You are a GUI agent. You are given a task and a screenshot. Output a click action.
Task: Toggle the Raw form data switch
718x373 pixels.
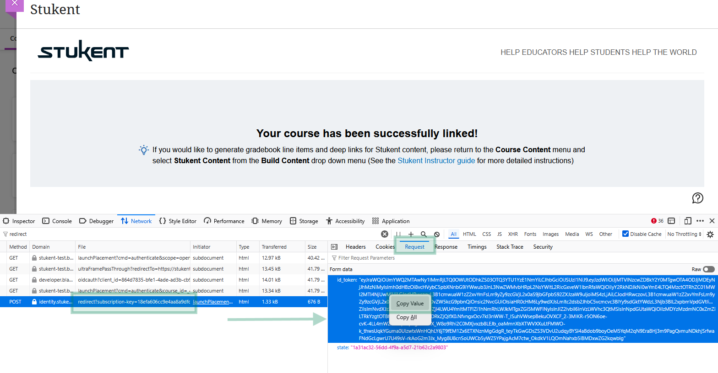[x=709, y=269]
